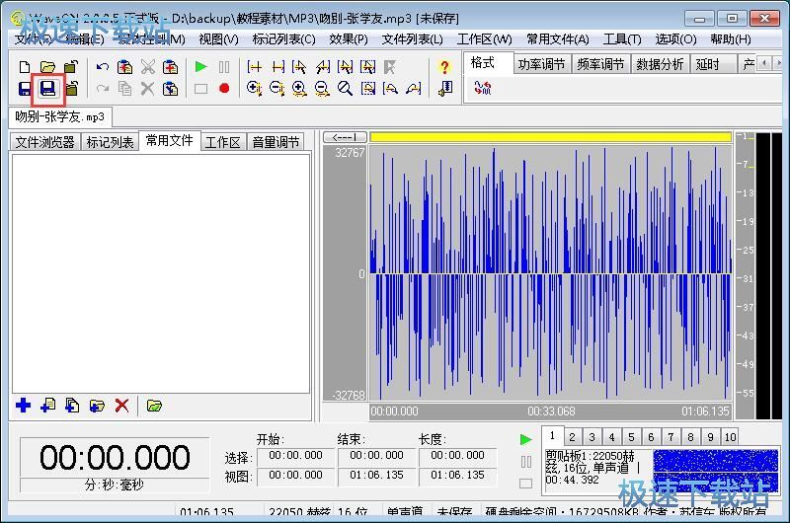
Task: Click the volume speaker settings icon
Action: (445, 89)
